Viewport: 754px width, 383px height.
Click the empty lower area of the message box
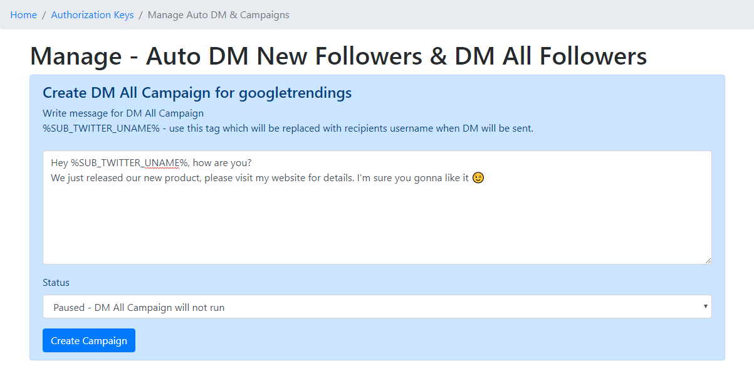[x=377, y=226]
